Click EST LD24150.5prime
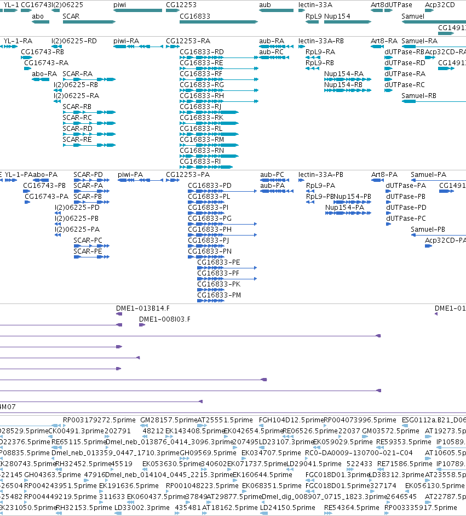466x516 pixels. [287, 508]
